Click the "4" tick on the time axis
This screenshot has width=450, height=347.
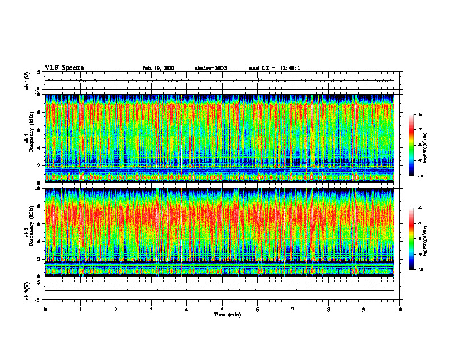coord(187,310)
